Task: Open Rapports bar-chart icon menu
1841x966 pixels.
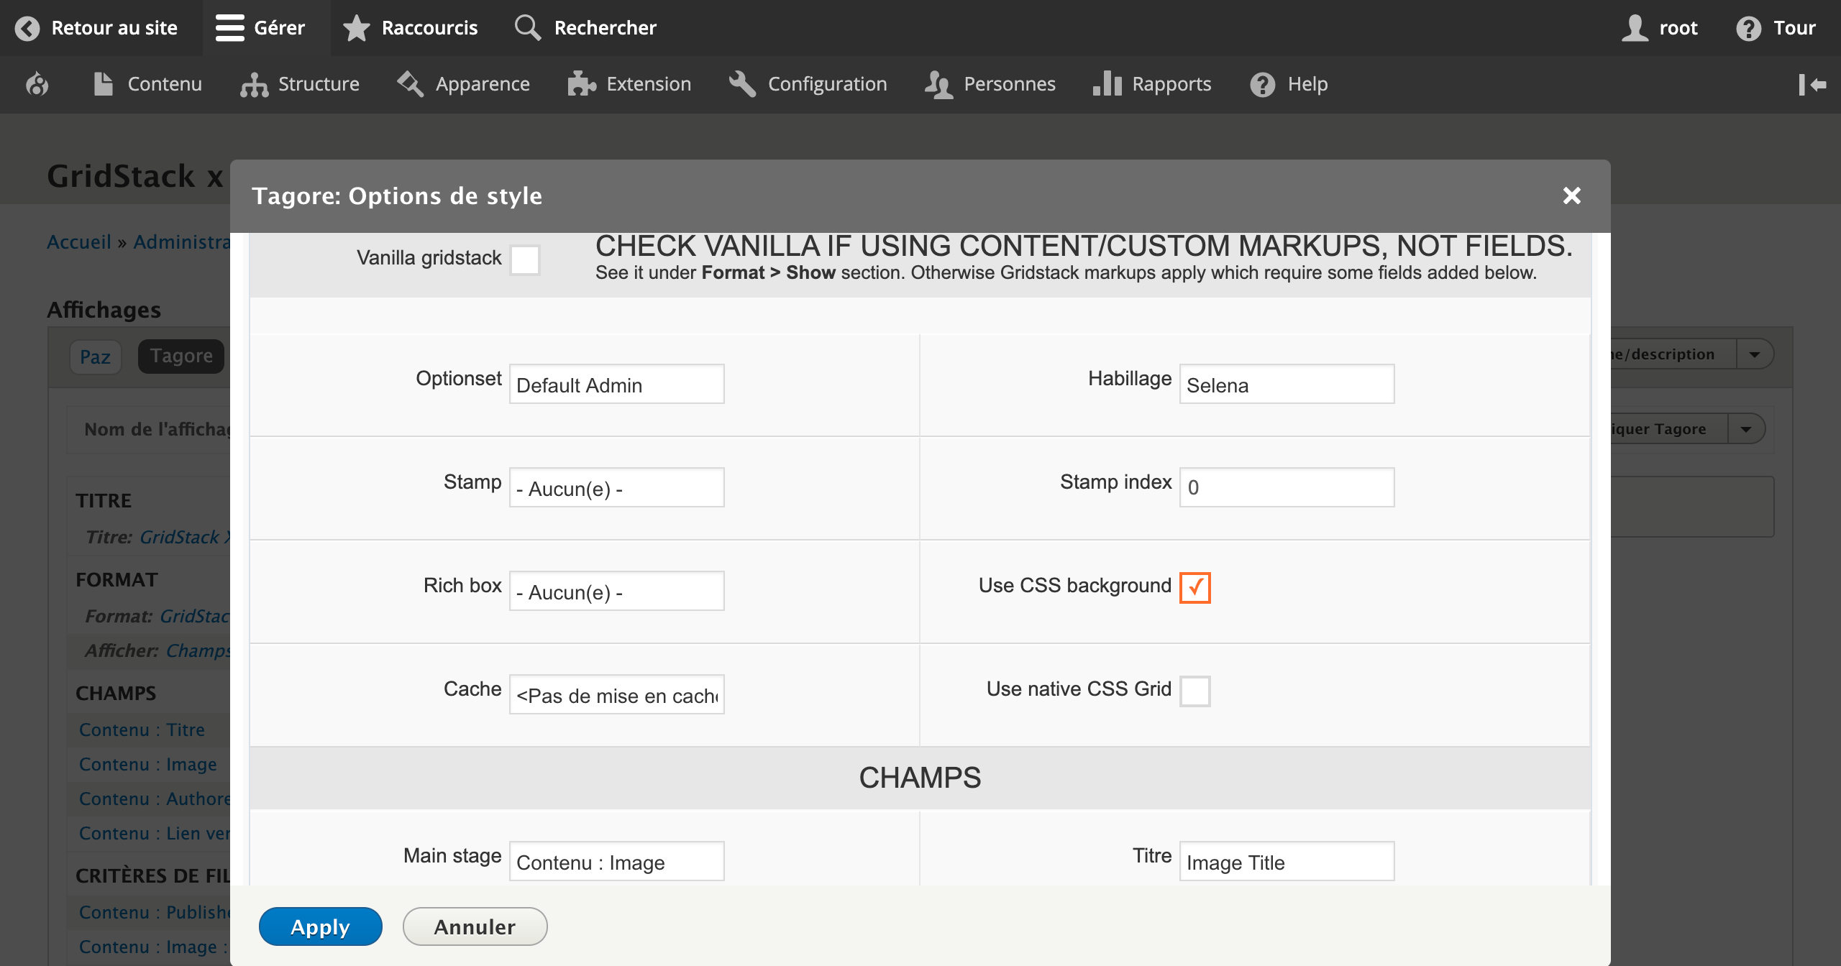Action: coord(1107,84)
